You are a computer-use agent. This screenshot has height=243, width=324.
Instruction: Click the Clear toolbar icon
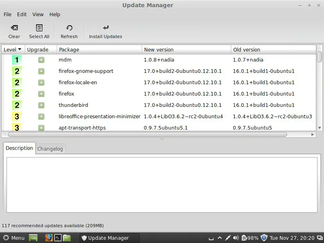(14, 28)
